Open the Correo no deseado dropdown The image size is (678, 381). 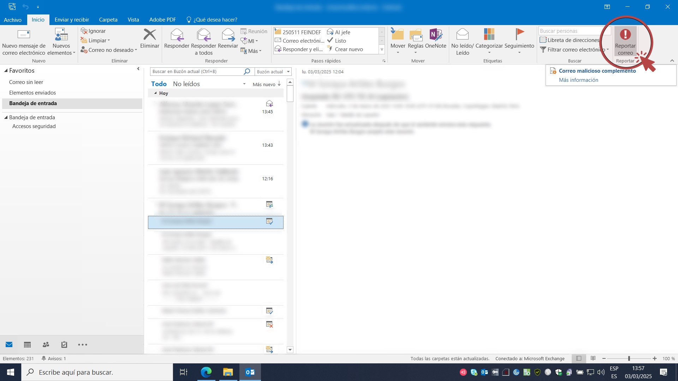(x=109, y=50)
